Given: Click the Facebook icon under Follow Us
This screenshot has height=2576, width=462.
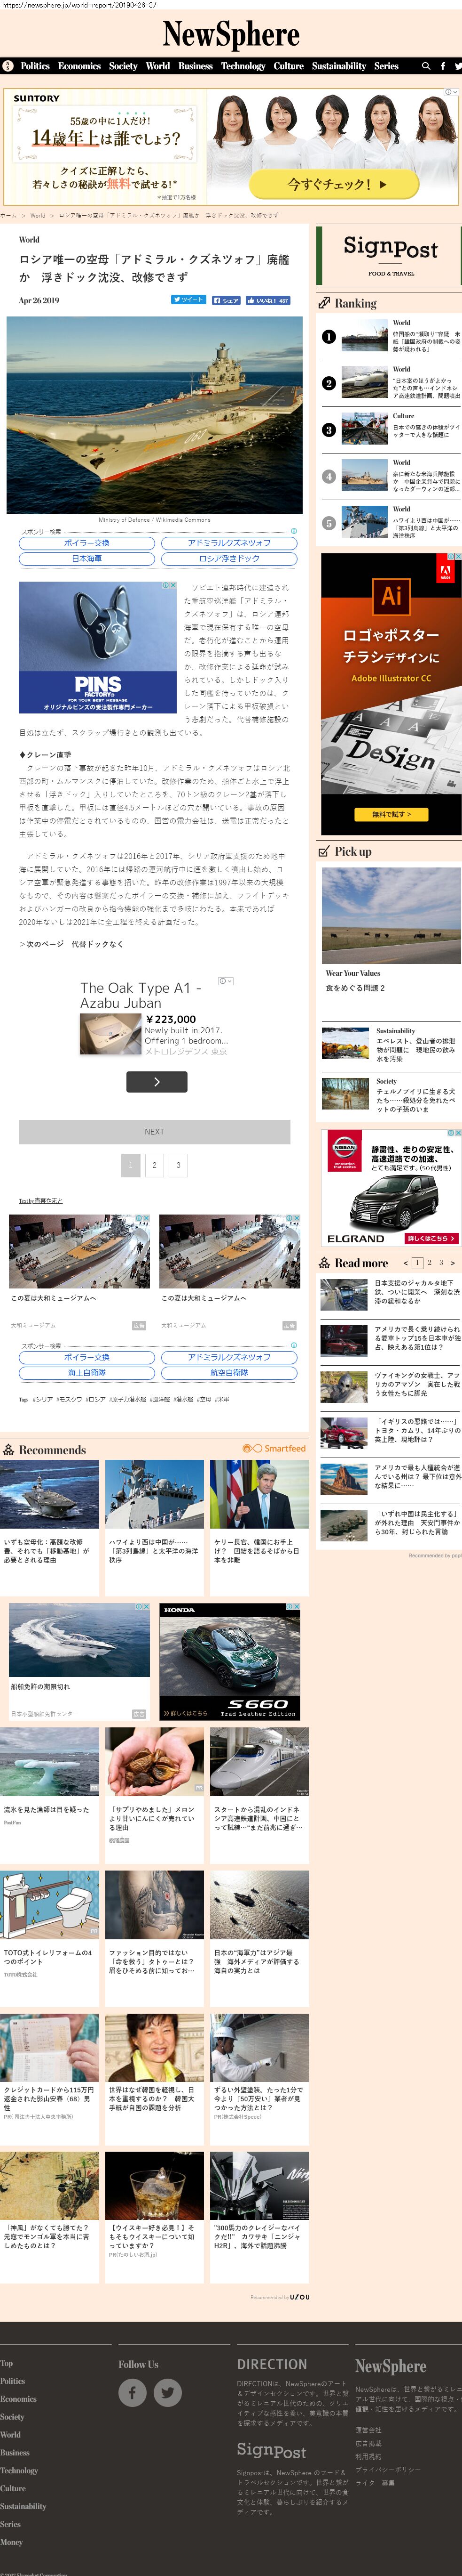Looking at the screenshot, I should tap(133, 2392).
